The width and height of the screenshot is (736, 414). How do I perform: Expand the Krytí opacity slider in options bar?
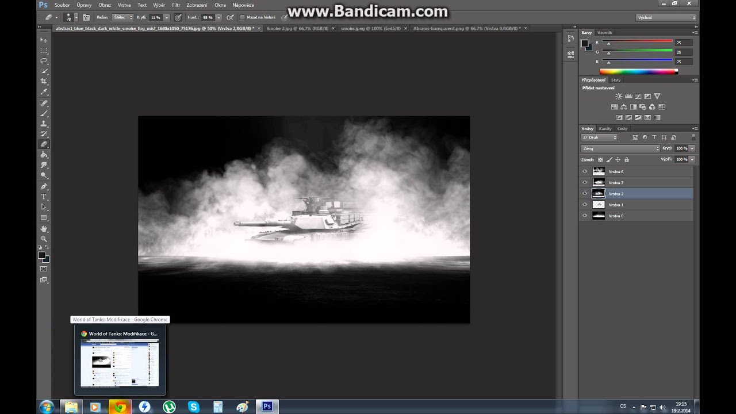point(167,18)
